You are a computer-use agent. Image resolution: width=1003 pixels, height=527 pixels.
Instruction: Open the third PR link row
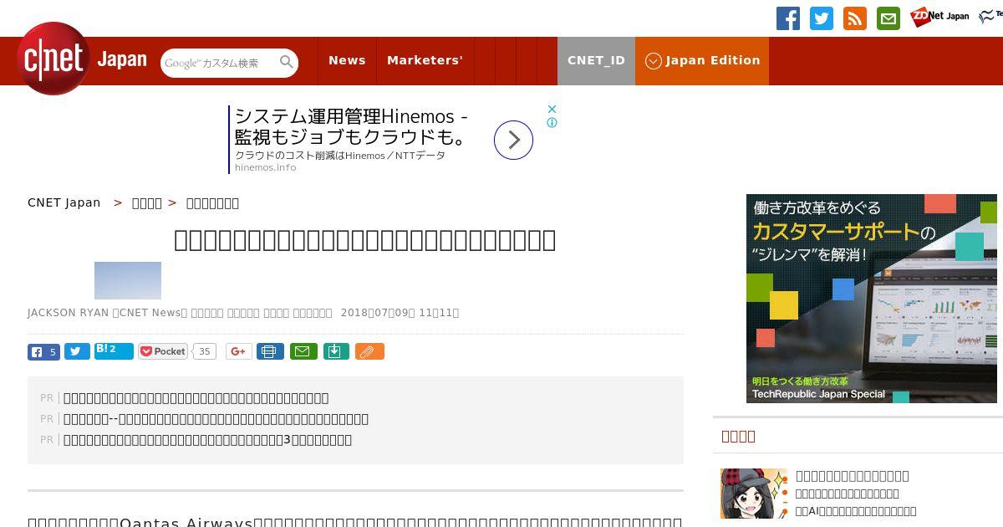pos(207,440)
